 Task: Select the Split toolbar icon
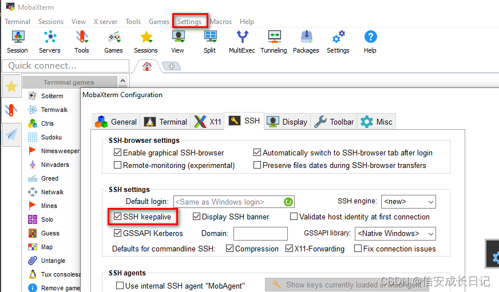210,42
